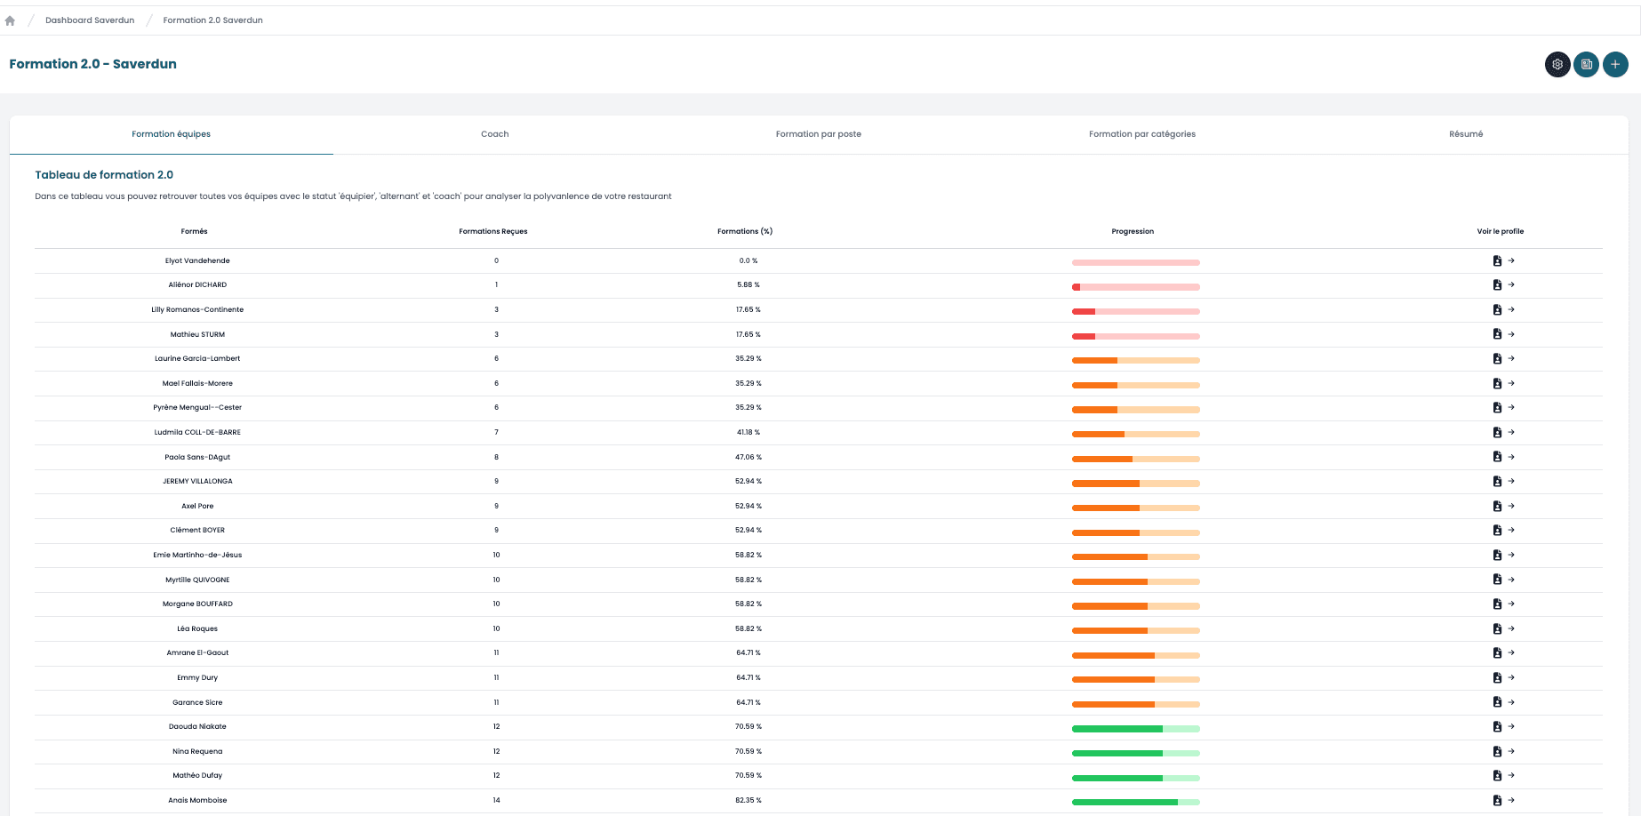Go to home via house icon
The height and width of the screenshot is (816, 1641).
coord(10,20)
